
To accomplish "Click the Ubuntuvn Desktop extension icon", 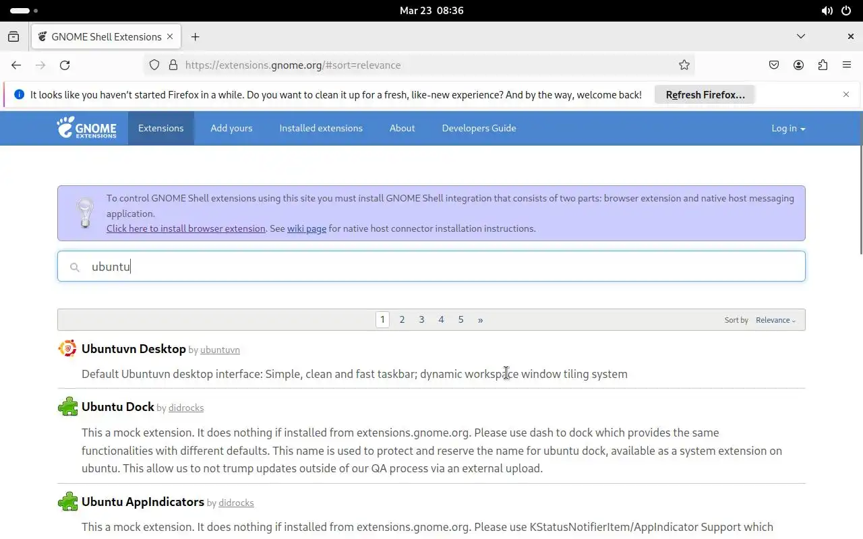I will pyautogui.click(x=67, y=348).
